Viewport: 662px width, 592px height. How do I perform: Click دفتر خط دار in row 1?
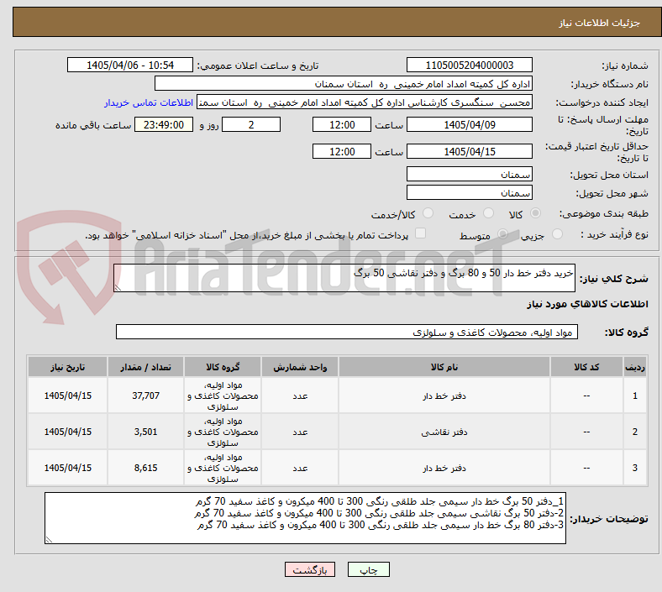click(444, 396)
